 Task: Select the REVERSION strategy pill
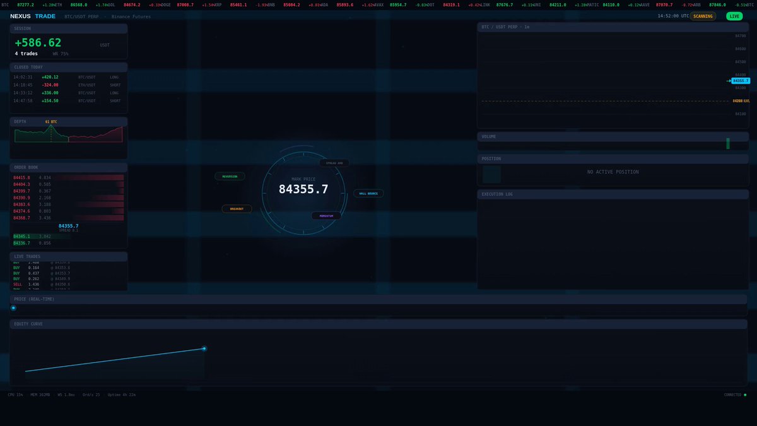point(230,177)
